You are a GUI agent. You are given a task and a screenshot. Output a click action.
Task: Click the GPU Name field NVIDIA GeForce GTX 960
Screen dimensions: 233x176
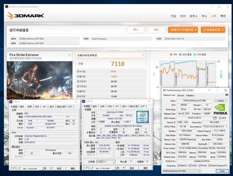click(195, 100)
